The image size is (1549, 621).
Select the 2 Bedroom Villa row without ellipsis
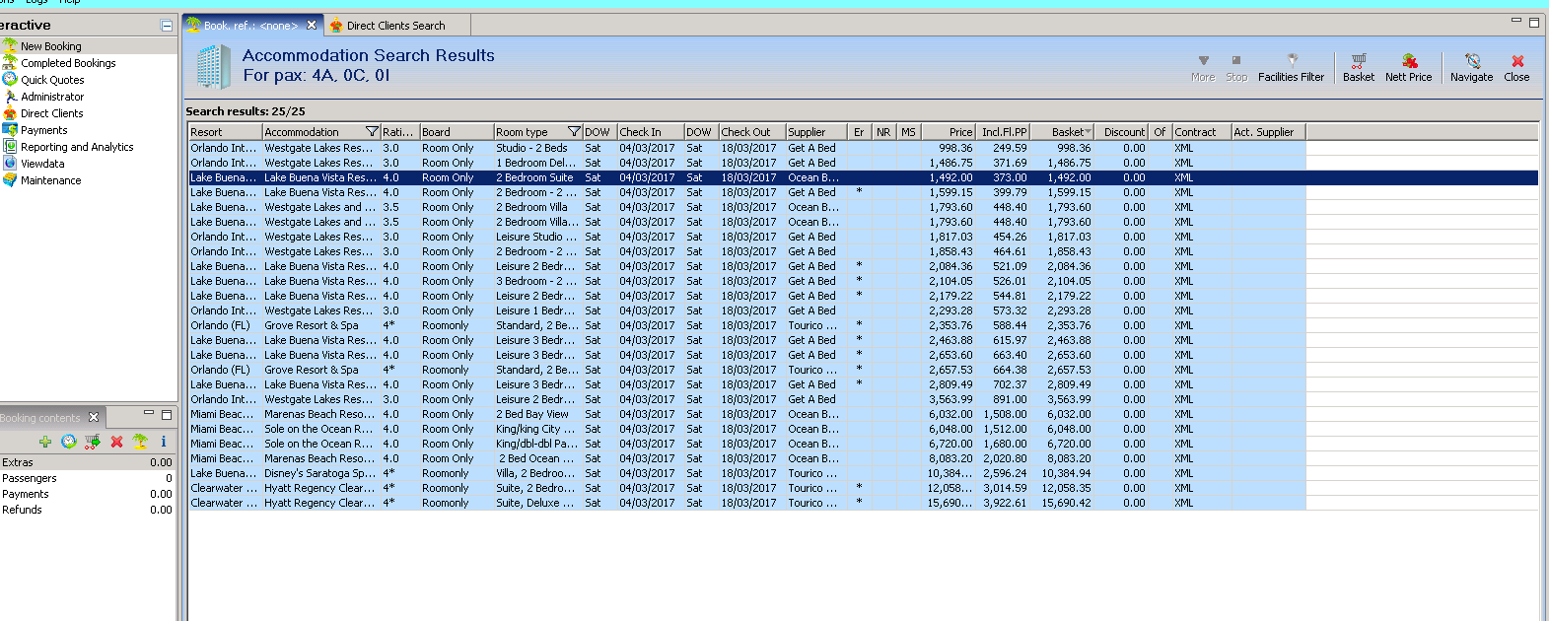coord(747,207)
